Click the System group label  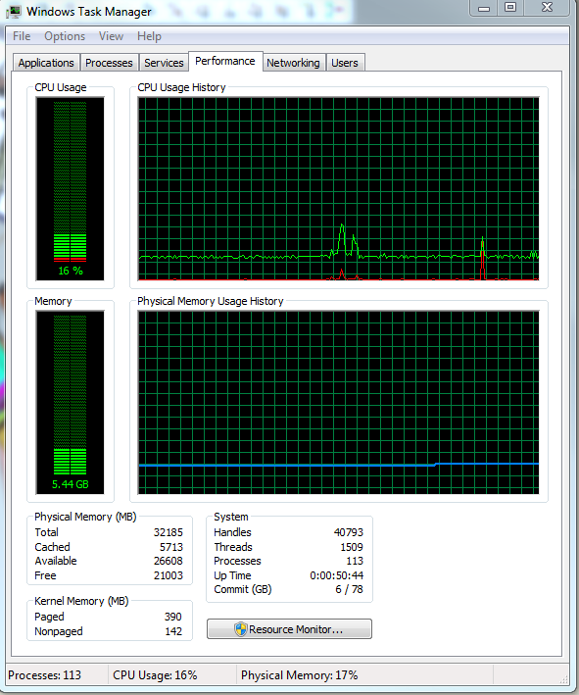[x=231, y=517]
